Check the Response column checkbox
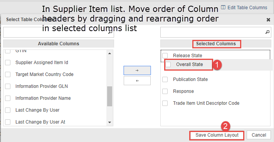 pos(165,91)
